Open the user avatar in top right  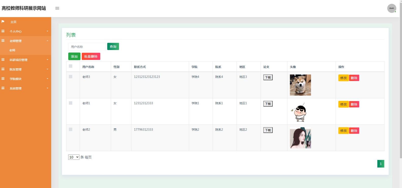[392, 8]
